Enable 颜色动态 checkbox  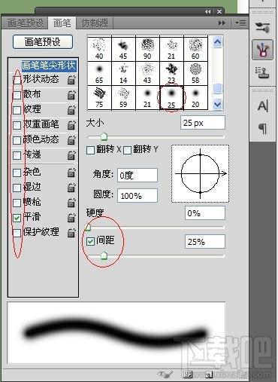(x=17, y=140)
